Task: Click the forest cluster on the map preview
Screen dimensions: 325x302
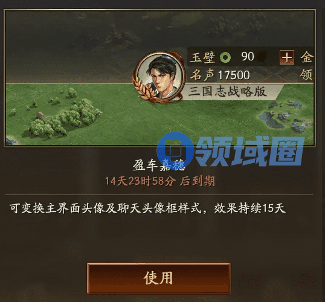Action: 64,117
